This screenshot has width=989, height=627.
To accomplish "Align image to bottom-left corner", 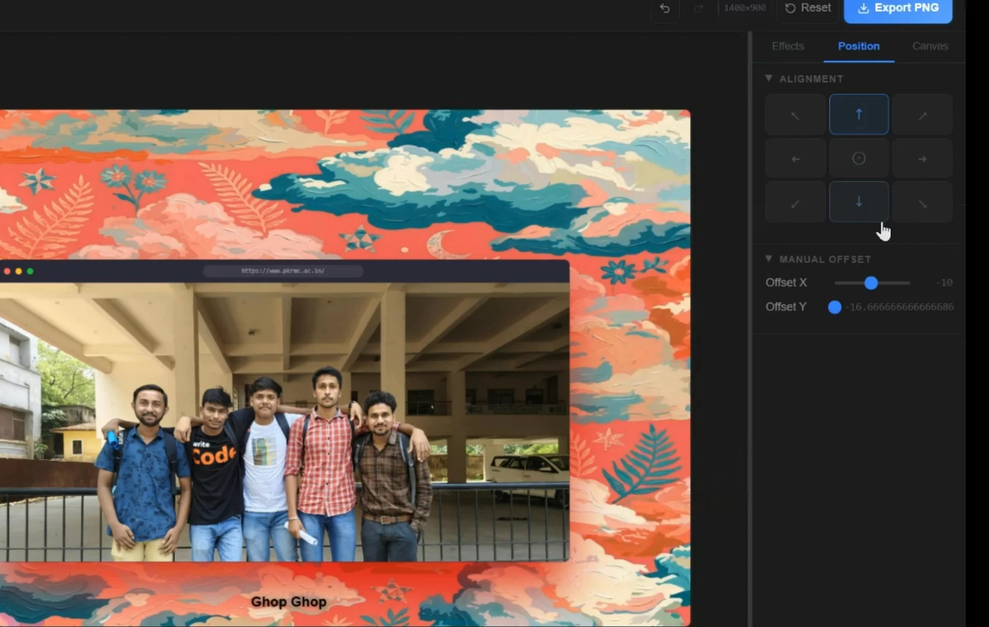I will 795,202.
